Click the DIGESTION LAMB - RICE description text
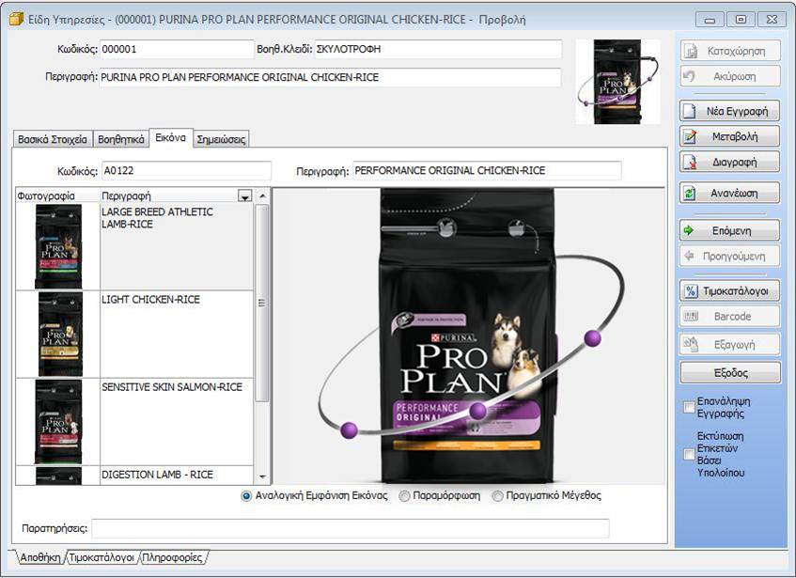The image size is (796, 578). 157,475
